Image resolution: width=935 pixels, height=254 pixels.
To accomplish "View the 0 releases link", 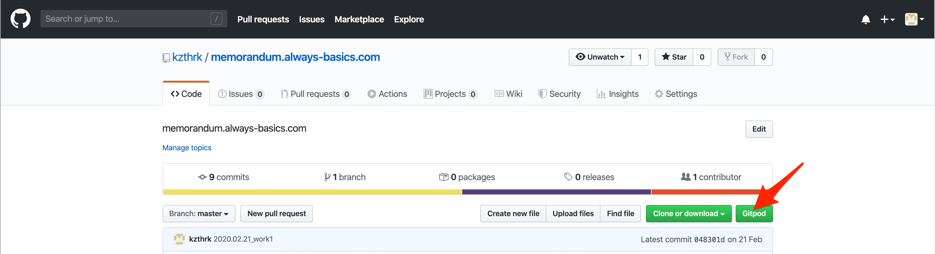I will [589, 177].
